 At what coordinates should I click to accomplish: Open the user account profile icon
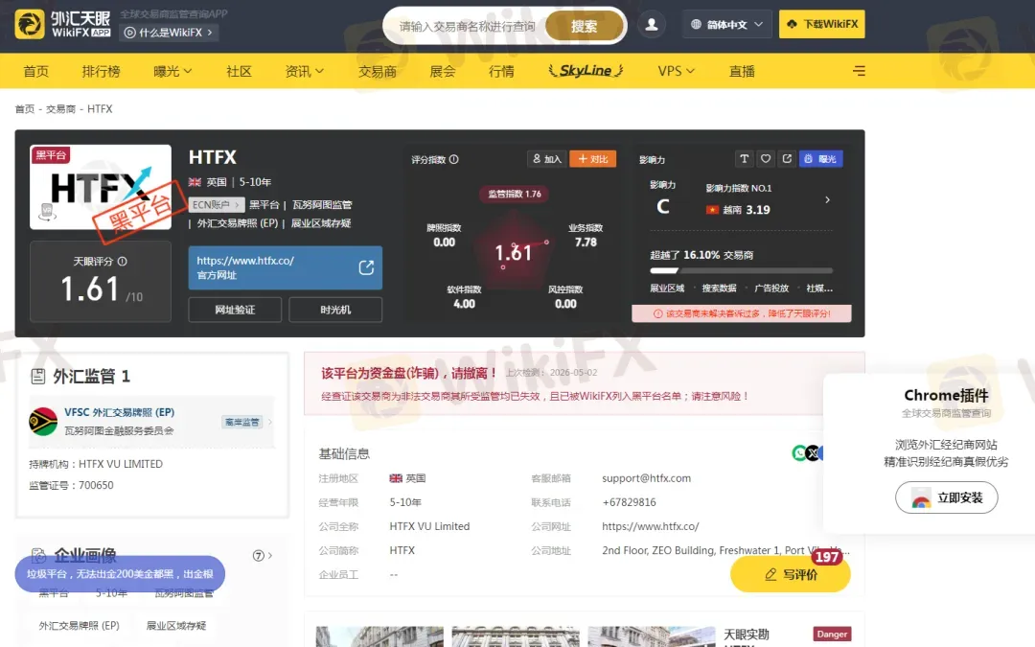(x=652, y=24)
